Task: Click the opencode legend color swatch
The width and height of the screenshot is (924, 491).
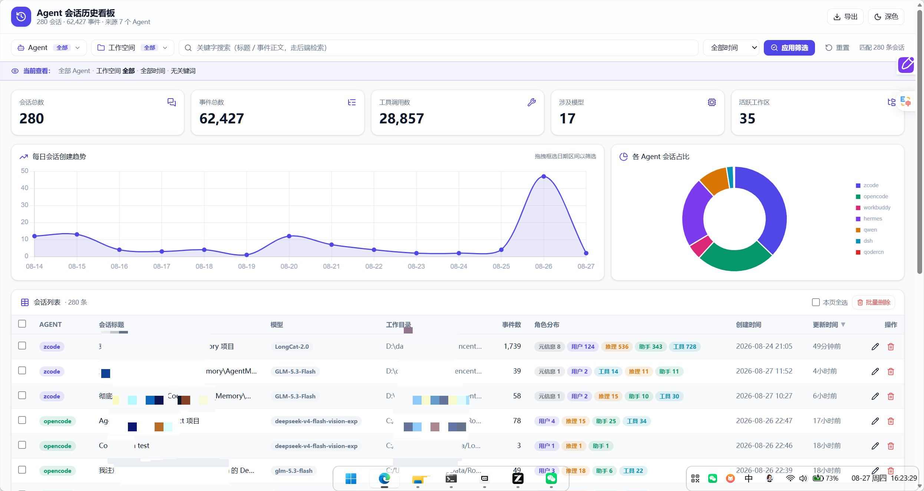Action: pos(858,197)
